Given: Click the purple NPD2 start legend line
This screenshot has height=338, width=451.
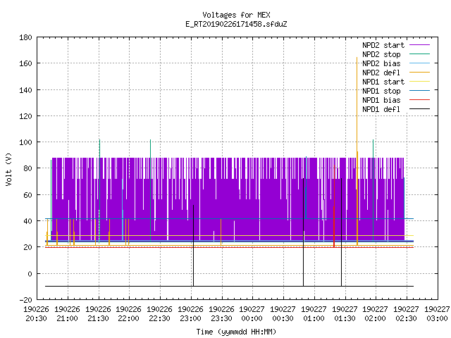Looking at the screenshot, I should [419, 45].
